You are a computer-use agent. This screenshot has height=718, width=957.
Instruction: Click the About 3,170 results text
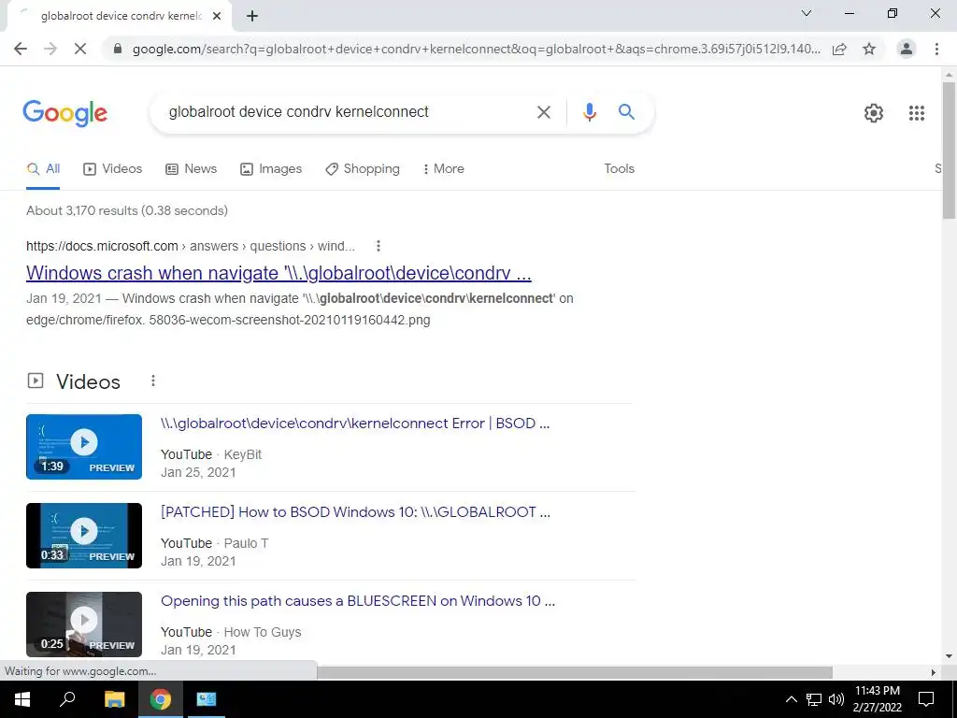tap(127, 210)
